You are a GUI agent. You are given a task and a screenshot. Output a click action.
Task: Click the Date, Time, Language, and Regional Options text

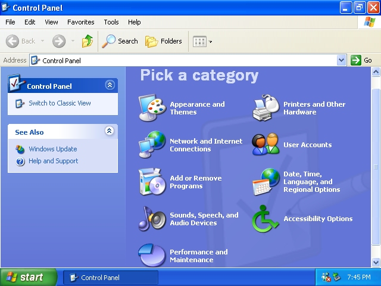click(312, 182)
